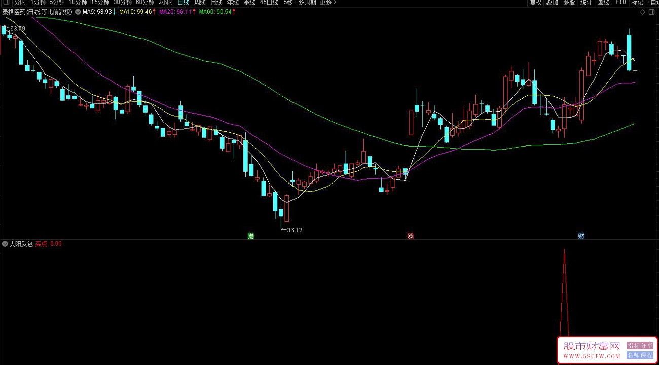
Task: Expand the 大阳反包 indicator dropdown arrow
Action: pos(5,244)
